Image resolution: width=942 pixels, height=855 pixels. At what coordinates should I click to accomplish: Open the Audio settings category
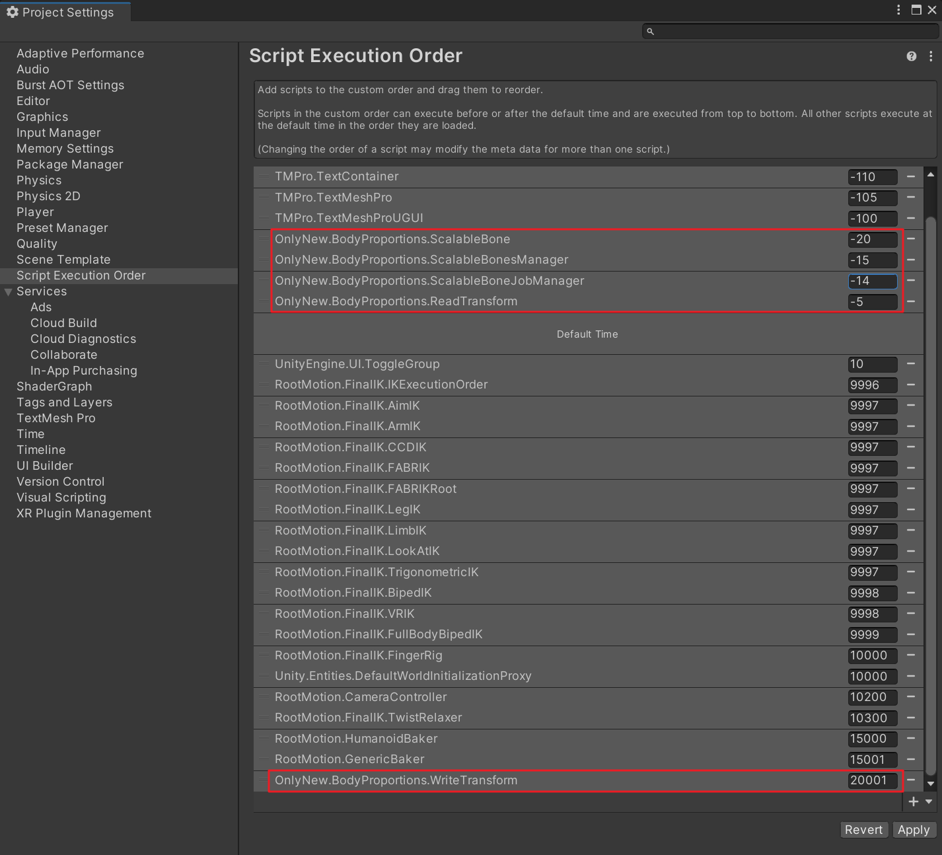click(x=33, y=69)
